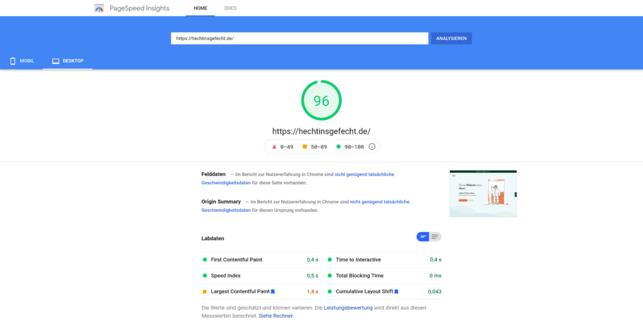Click the 0,5 s Speed Index value
Viewport: 643px width, 324px height.
tap(313, 276)
